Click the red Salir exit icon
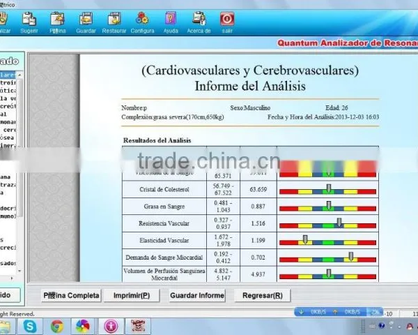The height and width of the screenshot is (335, 418). point(227,19)
